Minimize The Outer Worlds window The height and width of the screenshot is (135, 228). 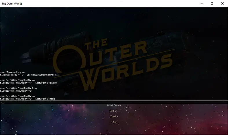pos(202,3)
